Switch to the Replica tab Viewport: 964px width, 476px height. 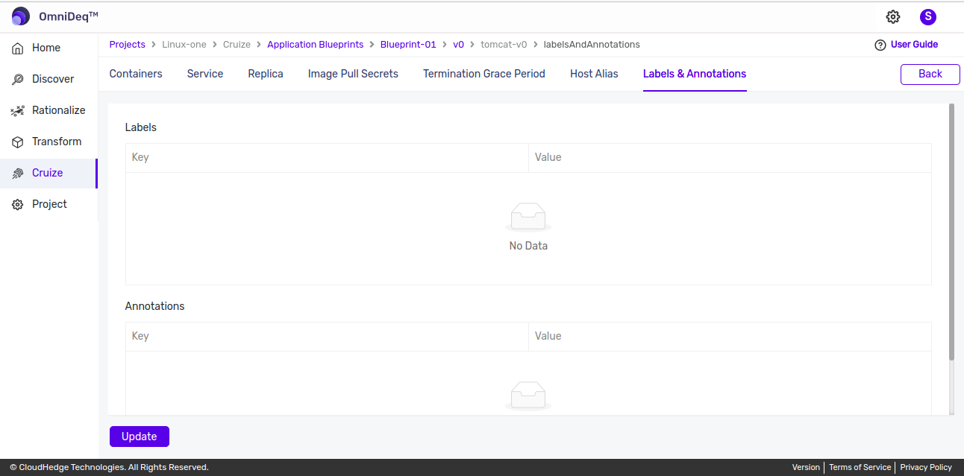(x=266, y=74)
